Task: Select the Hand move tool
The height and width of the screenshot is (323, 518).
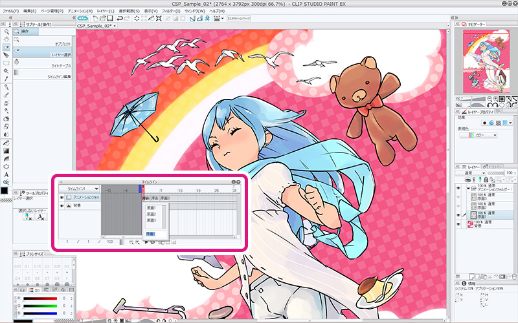Action: pyautogui.click(x=6, y=39)
